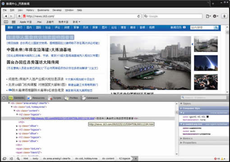
Task: Click the .Mac bookmark in the bookmarks bar
Action: [x=39, y=22]
